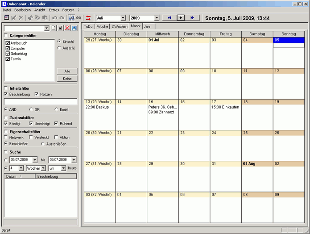Image resolution: width=310 pixels, height=234 pixels.
Task: Sort by Datum column header
Action: tap(20, 176)
